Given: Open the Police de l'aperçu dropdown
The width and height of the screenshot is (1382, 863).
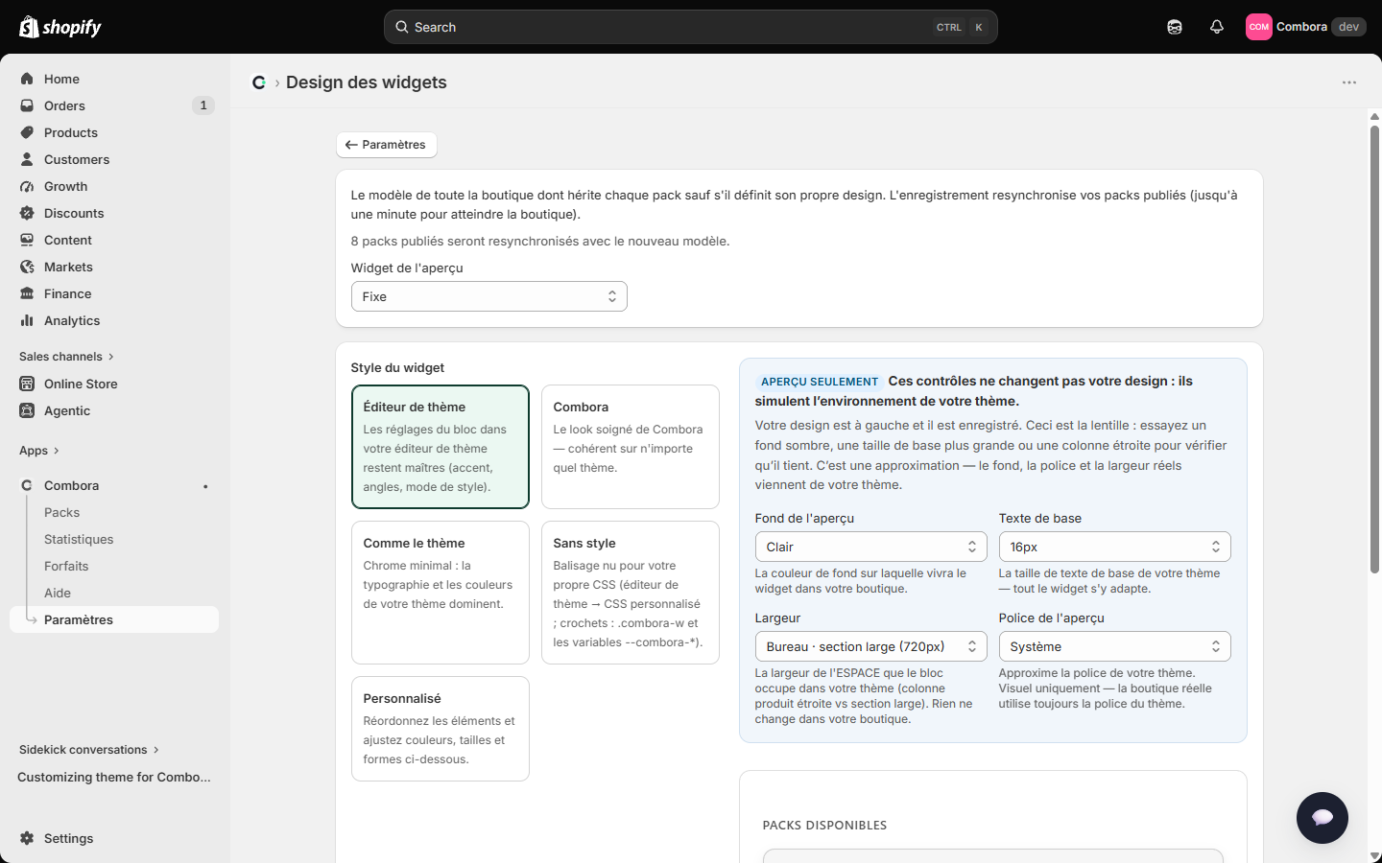Looking at the screenshot, I should [x=1114, y=646].
